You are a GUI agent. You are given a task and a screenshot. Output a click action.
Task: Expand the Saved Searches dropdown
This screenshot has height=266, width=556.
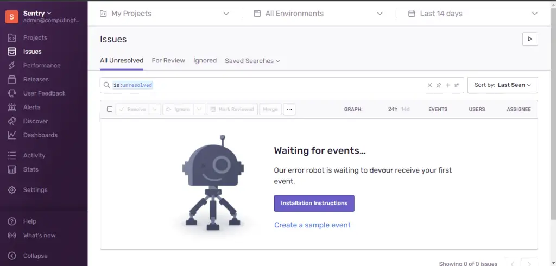(252, 61)
